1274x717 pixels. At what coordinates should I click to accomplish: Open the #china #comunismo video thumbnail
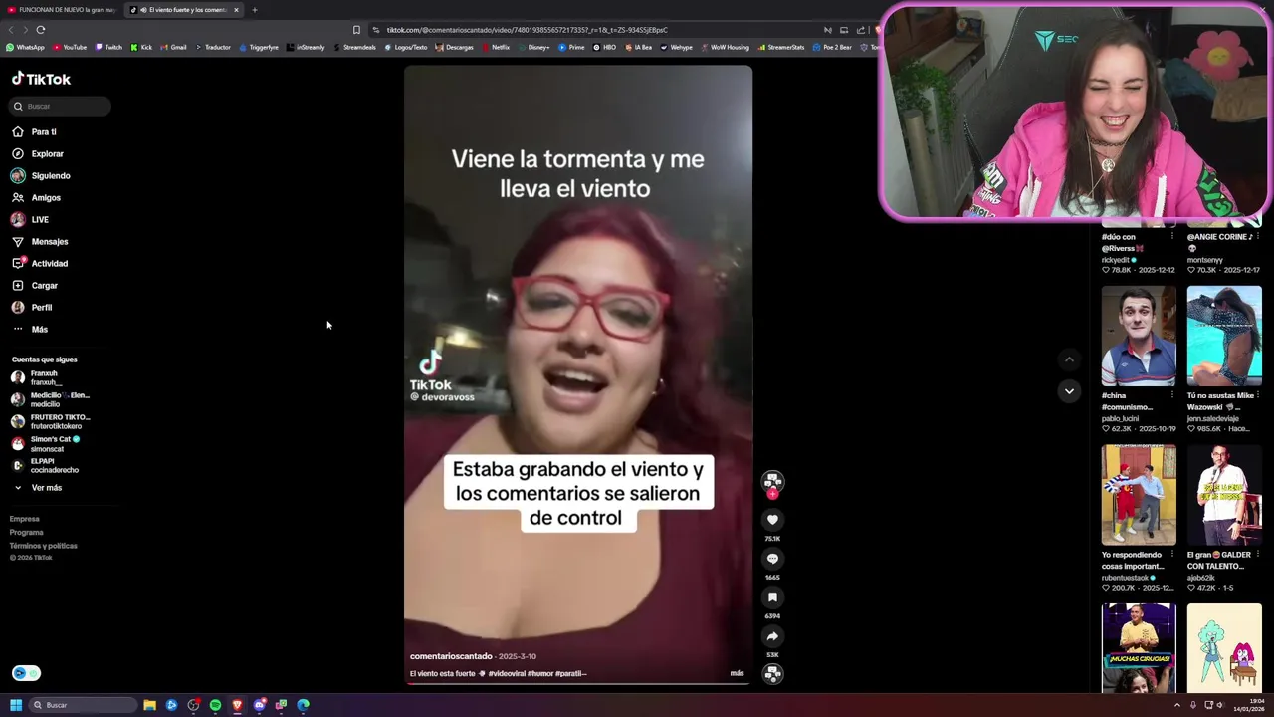pyautogui.click(x=1139, y=336)
